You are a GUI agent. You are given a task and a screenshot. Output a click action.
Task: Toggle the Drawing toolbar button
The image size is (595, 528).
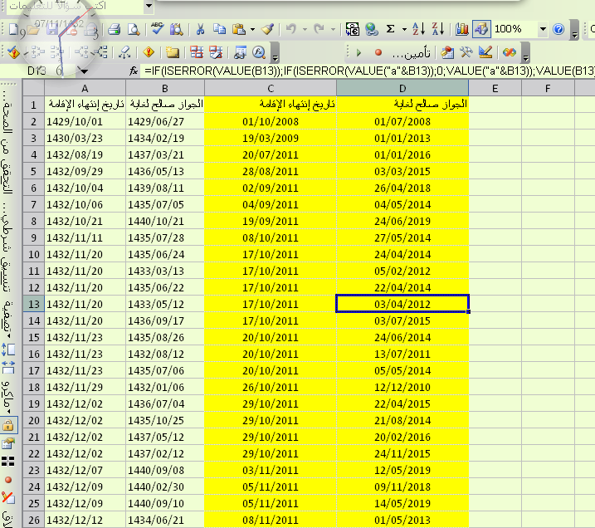481,29
